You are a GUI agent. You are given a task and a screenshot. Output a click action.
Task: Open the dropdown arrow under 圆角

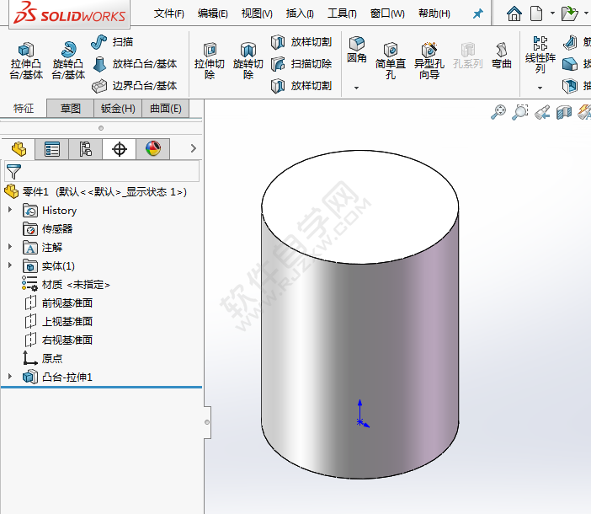[356, 88]
